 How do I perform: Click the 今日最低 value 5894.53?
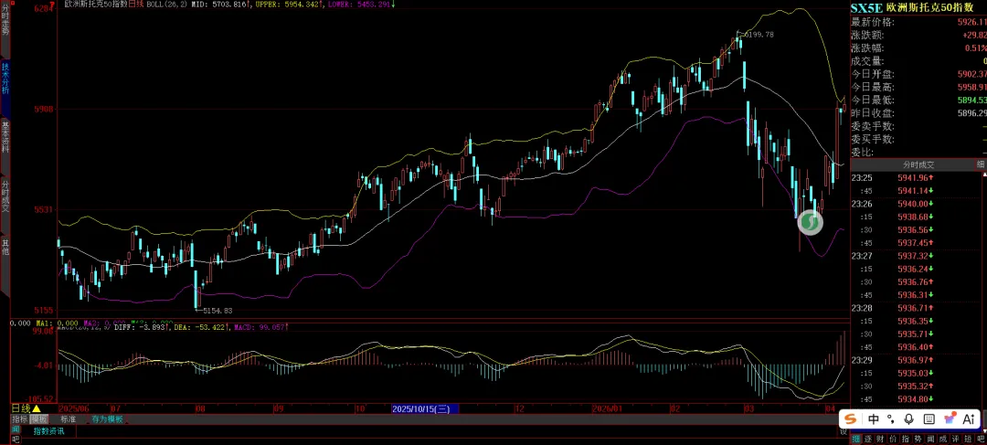click(x=971, y=101)
